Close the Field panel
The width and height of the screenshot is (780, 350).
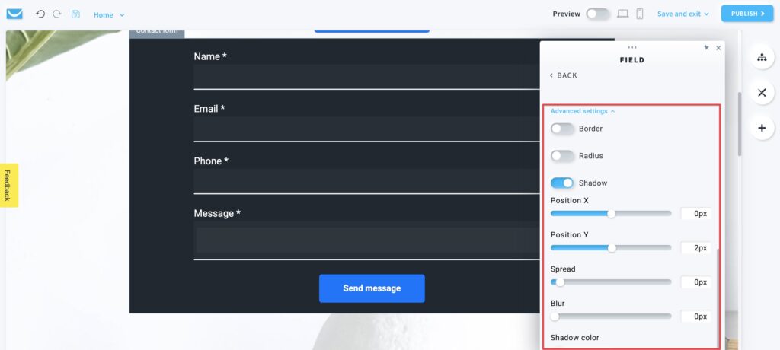pyautogui.click(x=718, y=48)
